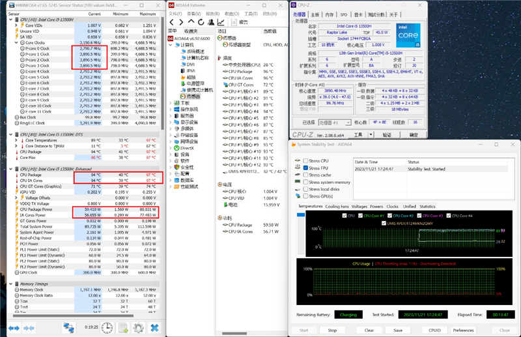521x337 pixels.
Task: Expand HWiNFO Core Temperatures row
Action: [x=16, y=140]
